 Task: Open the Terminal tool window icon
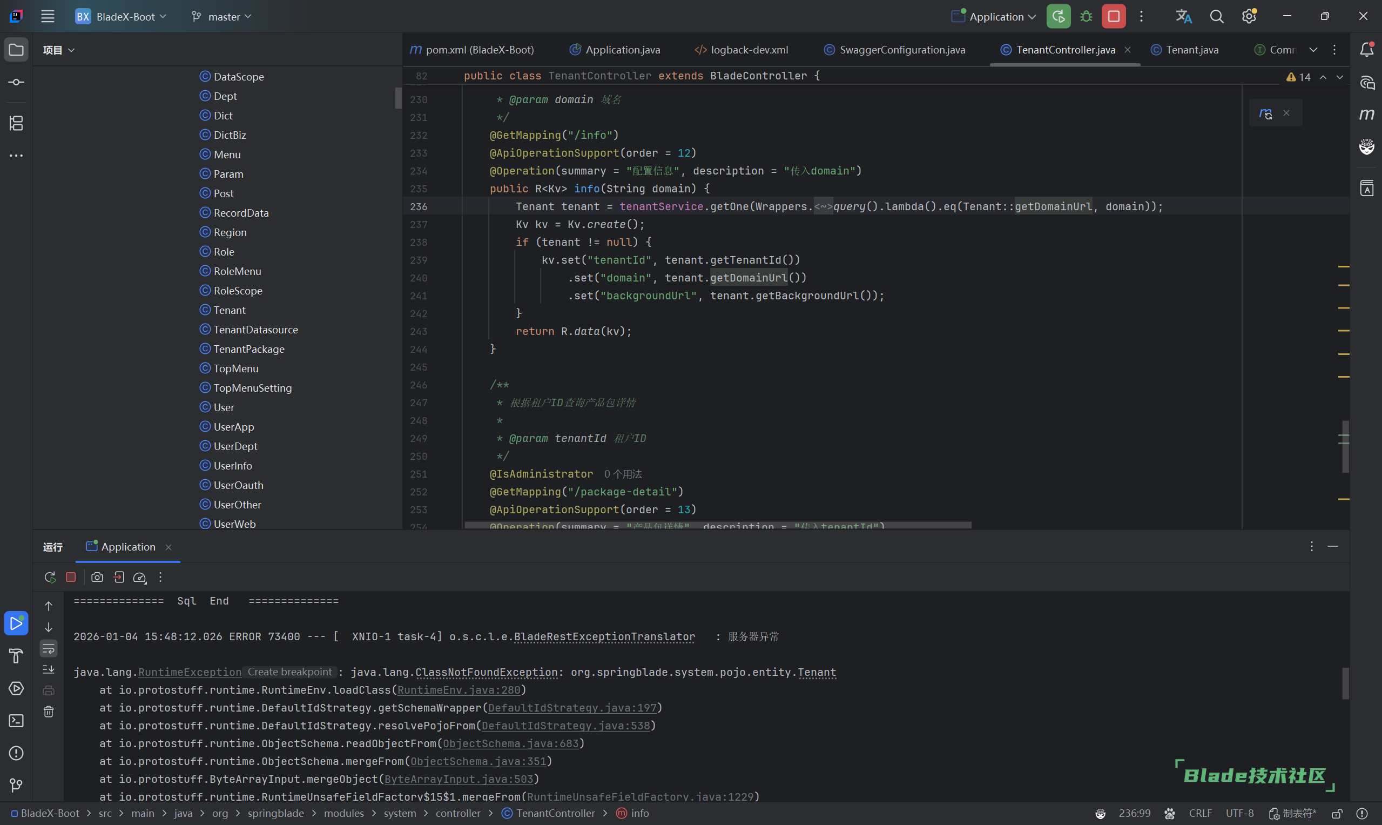coord(16,721)
